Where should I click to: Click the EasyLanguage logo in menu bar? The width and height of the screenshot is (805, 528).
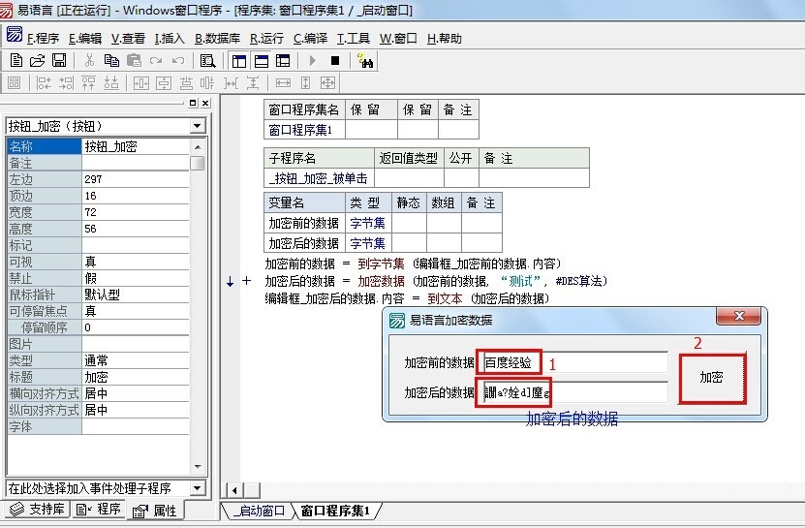point(14,35)
